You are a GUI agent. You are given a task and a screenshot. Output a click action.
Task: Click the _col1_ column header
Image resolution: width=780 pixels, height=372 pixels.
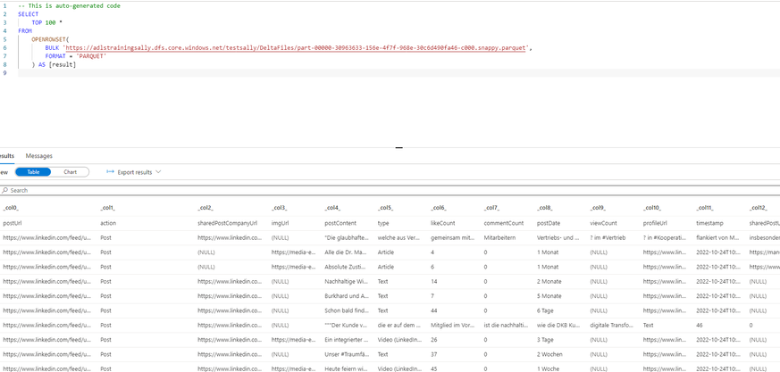click(x=108, y=208)
